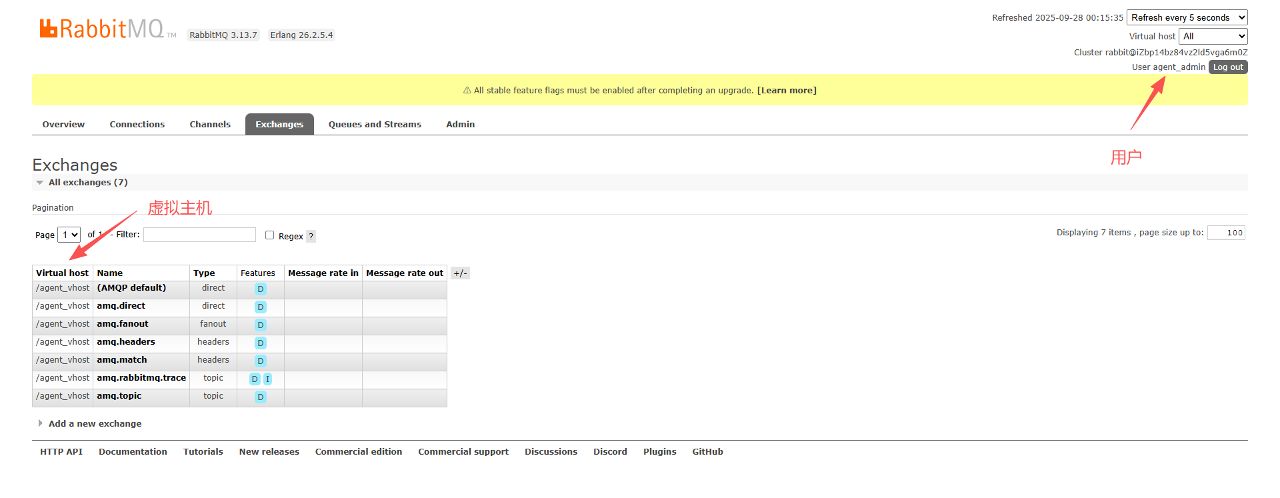Open the Learn more link

pyautogui.click(x=787, y=91)
